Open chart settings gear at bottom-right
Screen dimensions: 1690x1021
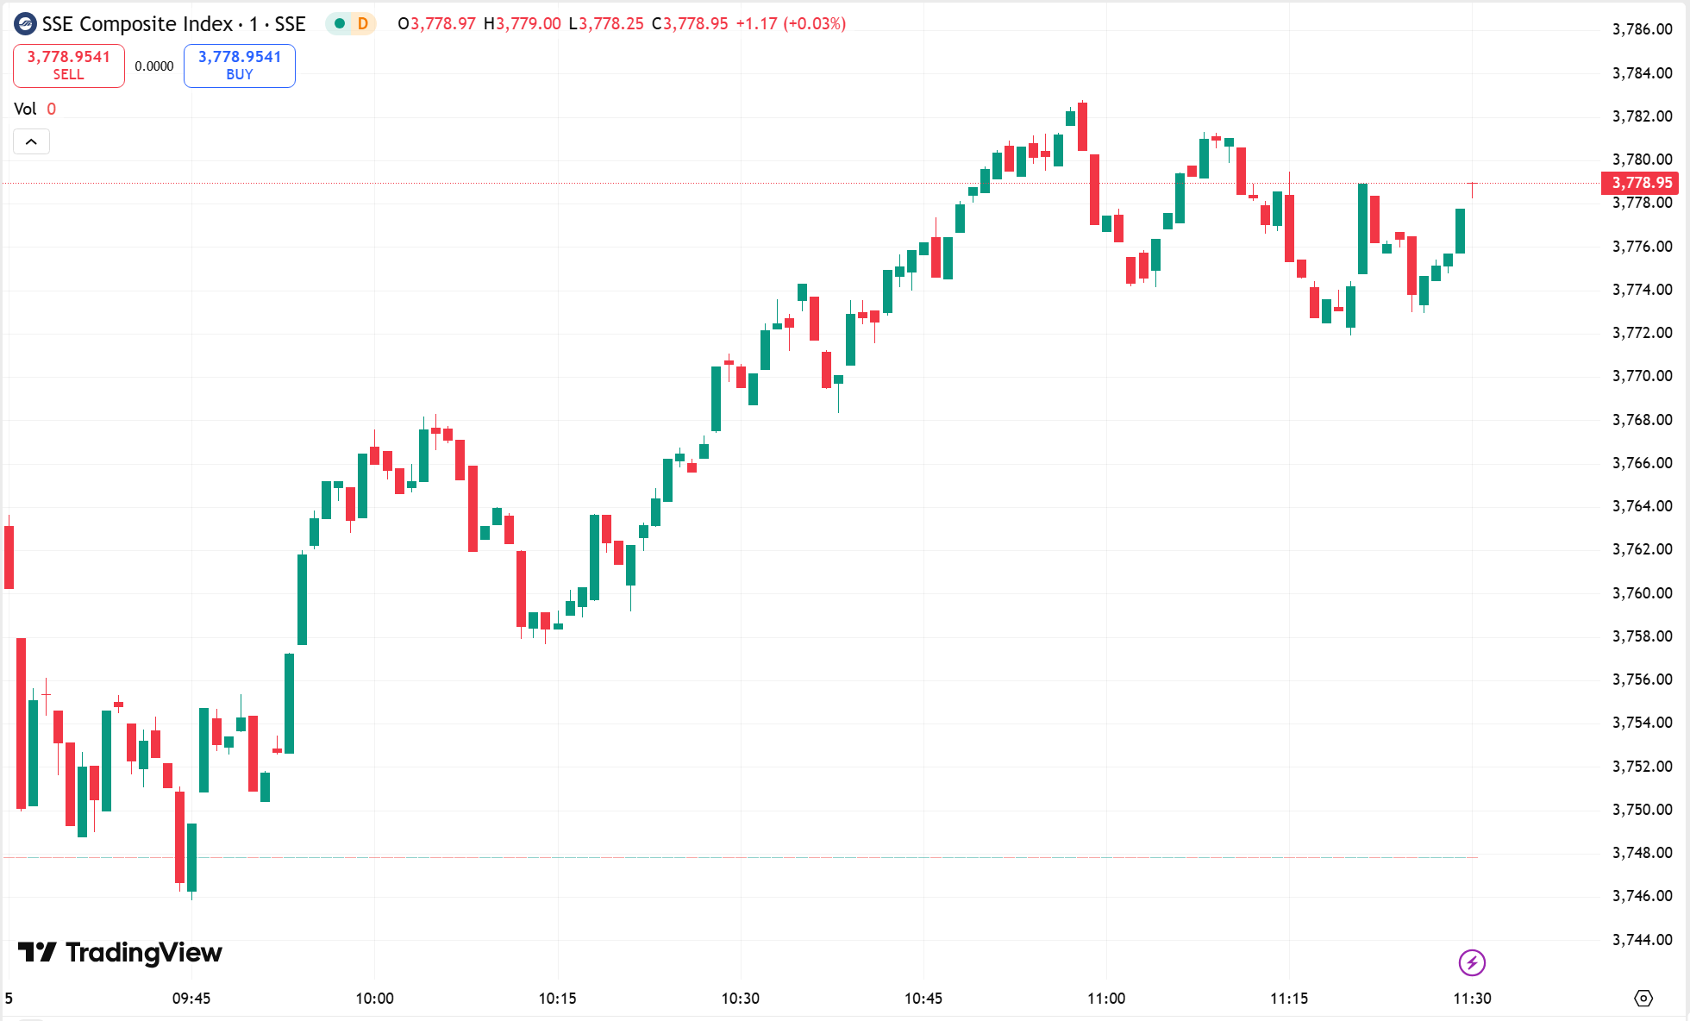point(1643,998)
